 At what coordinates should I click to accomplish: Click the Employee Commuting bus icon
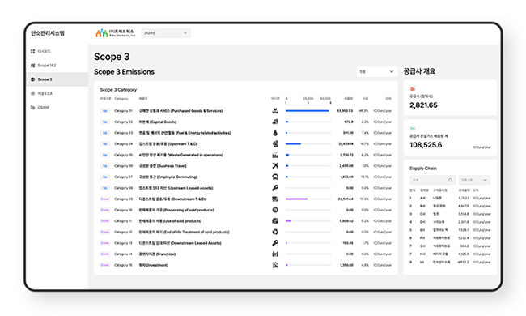point(275,177)
